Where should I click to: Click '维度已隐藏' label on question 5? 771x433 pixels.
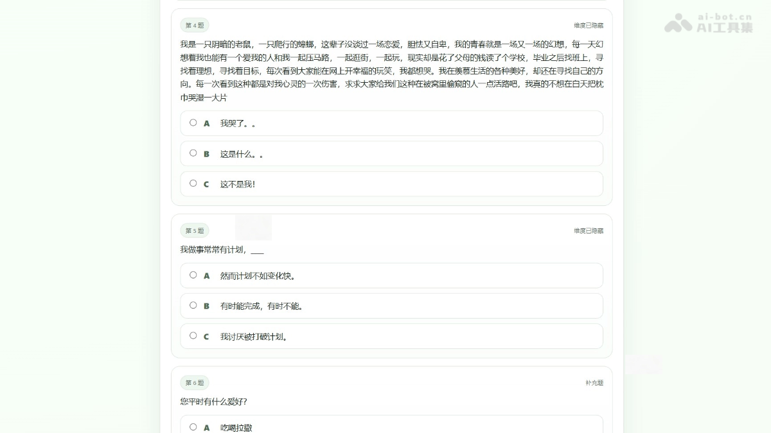point(588,231)
